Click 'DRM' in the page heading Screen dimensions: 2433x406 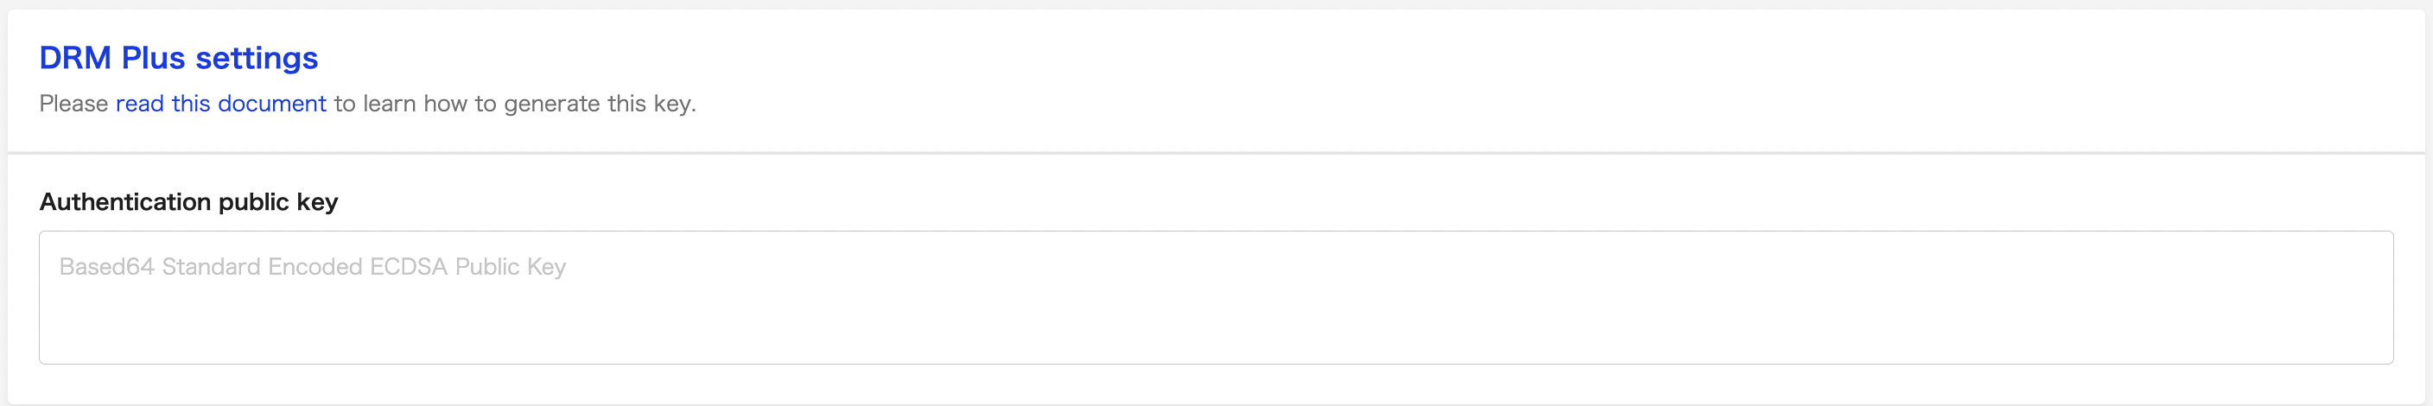[x=75, y=59]
